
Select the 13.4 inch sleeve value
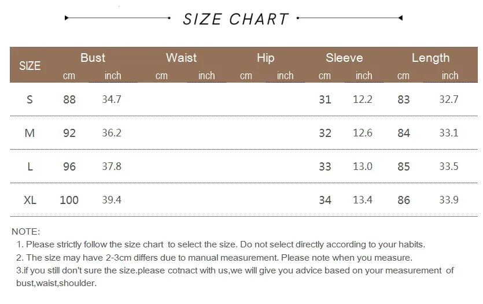pyautogui.click(x=363, y=200)
